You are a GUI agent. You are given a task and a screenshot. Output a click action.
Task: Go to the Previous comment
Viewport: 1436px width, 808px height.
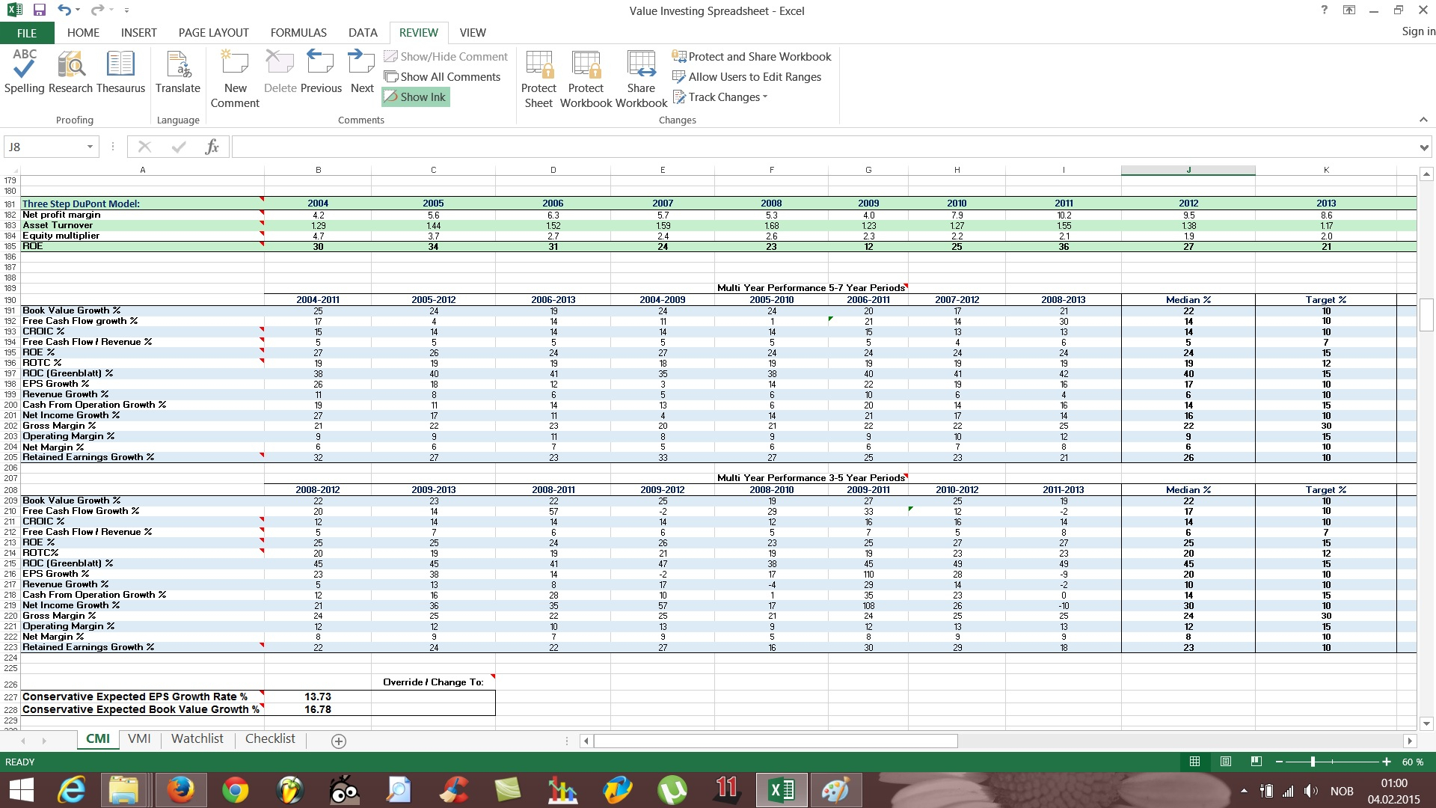321,73
